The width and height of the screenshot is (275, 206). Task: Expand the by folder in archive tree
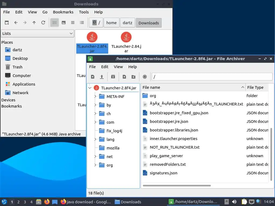(x=95, y=105)
